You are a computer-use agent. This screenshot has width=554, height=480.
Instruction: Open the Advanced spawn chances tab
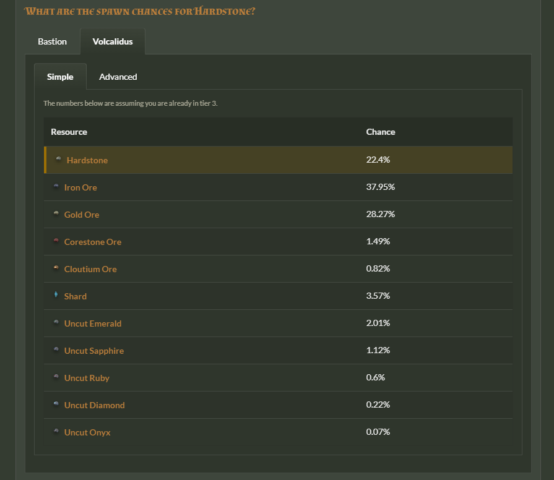(x=118, y=77)
